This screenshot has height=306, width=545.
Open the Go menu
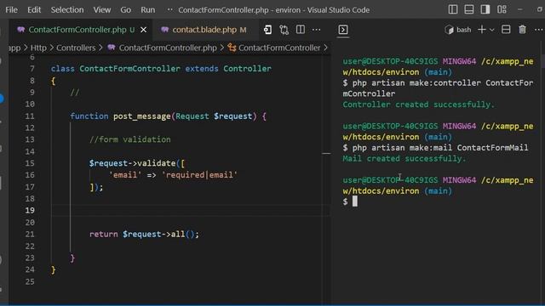point(125,9)
